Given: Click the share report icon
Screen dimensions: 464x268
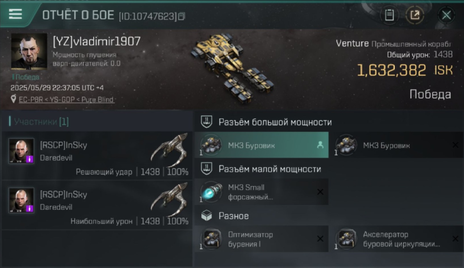Looking at the screenshot, I should pyautogui.click(x=415, y=15).
